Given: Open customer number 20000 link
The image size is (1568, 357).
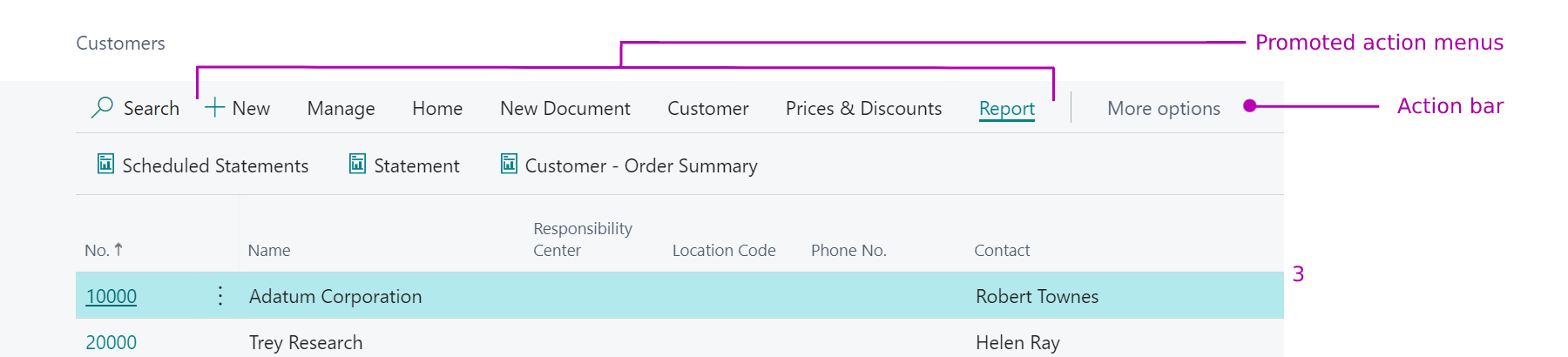Looking at the screenshot, I should [x=112, y=342].
